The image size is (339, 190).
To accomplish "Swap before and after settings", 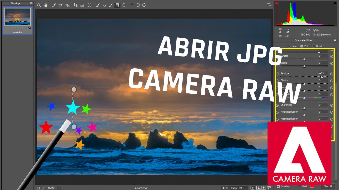I will tap(259, 188).
